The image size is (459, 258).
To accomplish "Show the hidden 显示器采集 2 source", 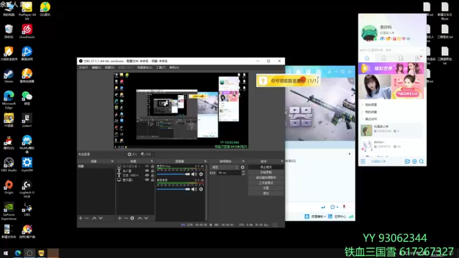I will (147, 166).
